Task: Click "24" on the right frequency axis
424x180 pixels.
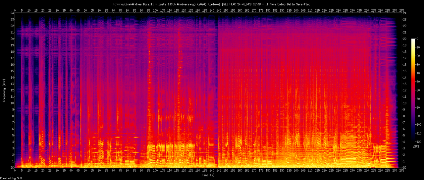Action: pyautogui.click(x=405, y=13)
